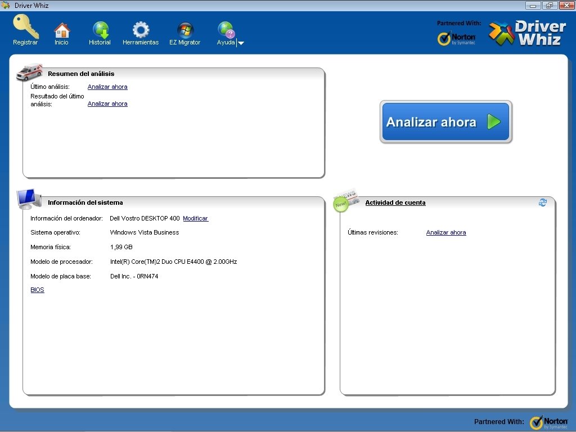
Task: Click Analizar ahora beside Últimas revisiones
Action: 446,232
